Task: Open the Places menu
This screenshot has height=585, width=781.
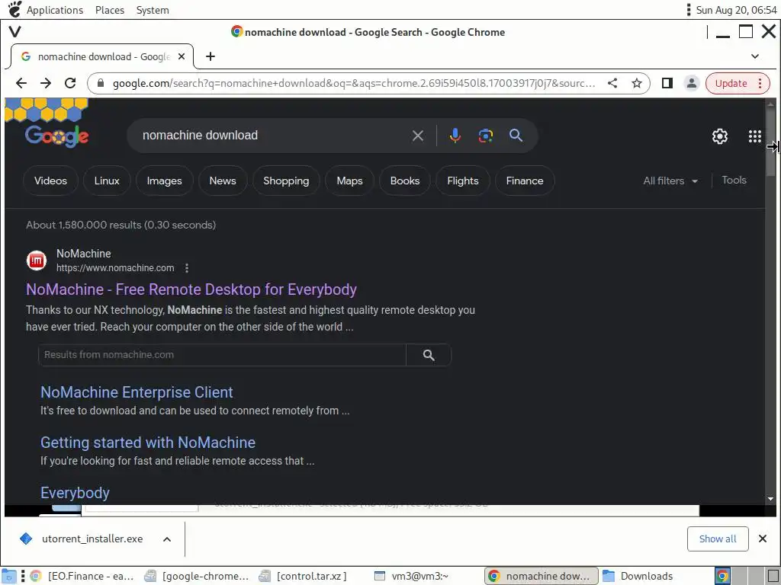Action: [110, 10]
